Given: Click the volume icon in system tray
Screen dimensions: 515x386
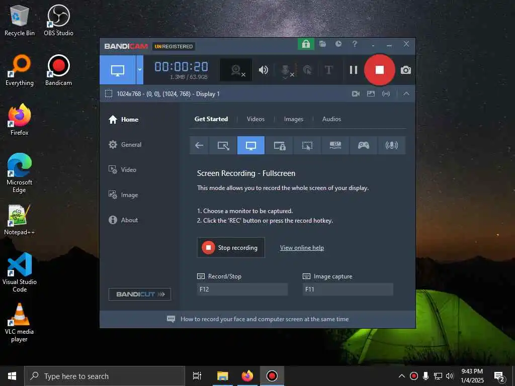Looking at the screenshot, I should pos(450,376).
